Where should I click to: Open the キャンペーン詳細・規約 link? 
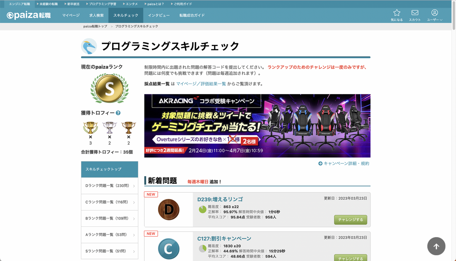(x=346, y=163)
